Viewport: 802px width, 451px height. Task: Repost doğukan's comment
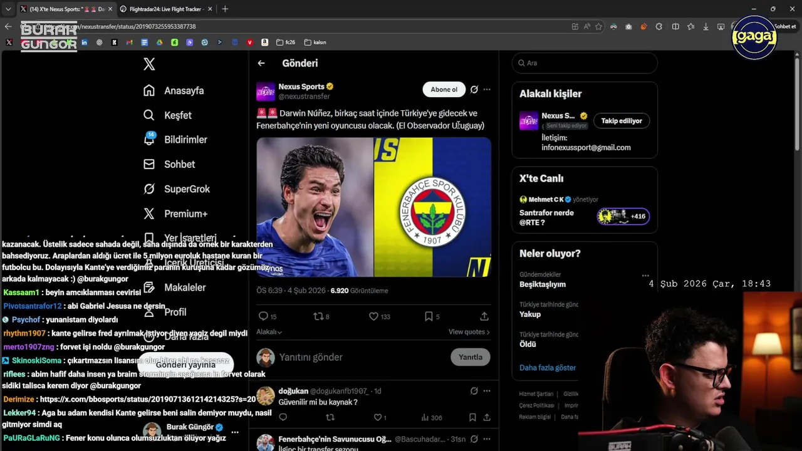[331, 417]
